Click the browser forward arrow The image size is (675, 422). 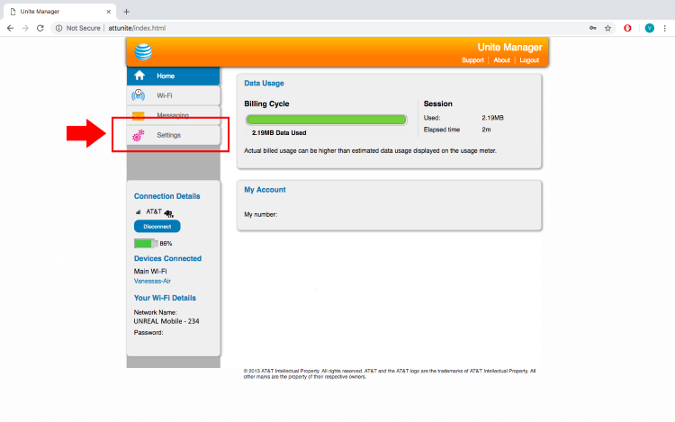point(25,28)
